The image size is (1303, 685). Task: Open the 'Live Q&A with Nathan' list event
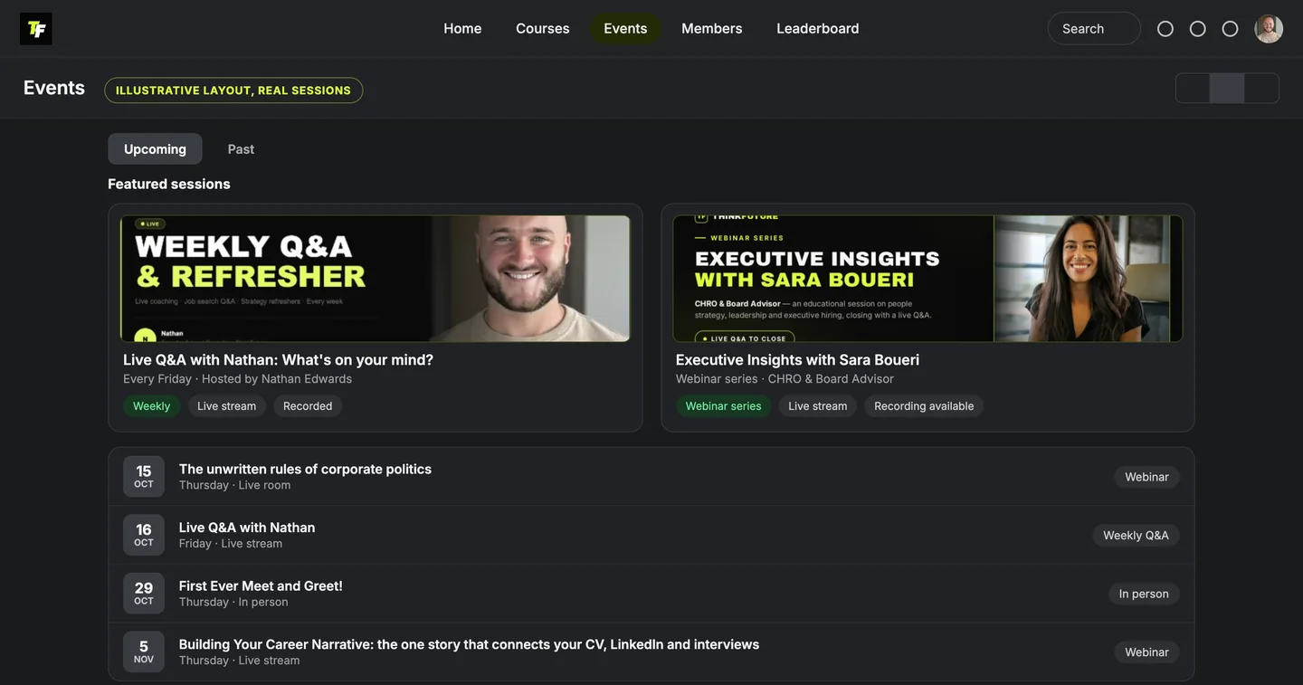tap(247, 528)
